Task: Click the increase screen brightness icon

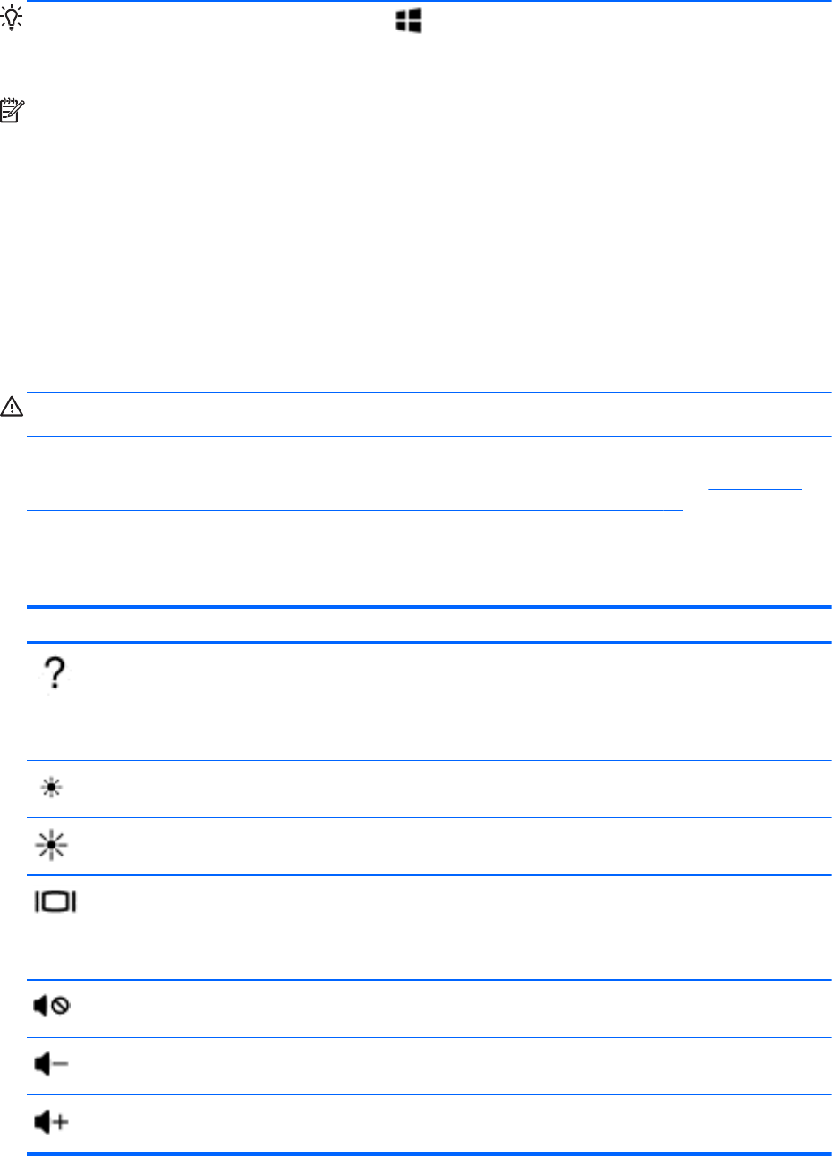Action: tap(55, 848)
